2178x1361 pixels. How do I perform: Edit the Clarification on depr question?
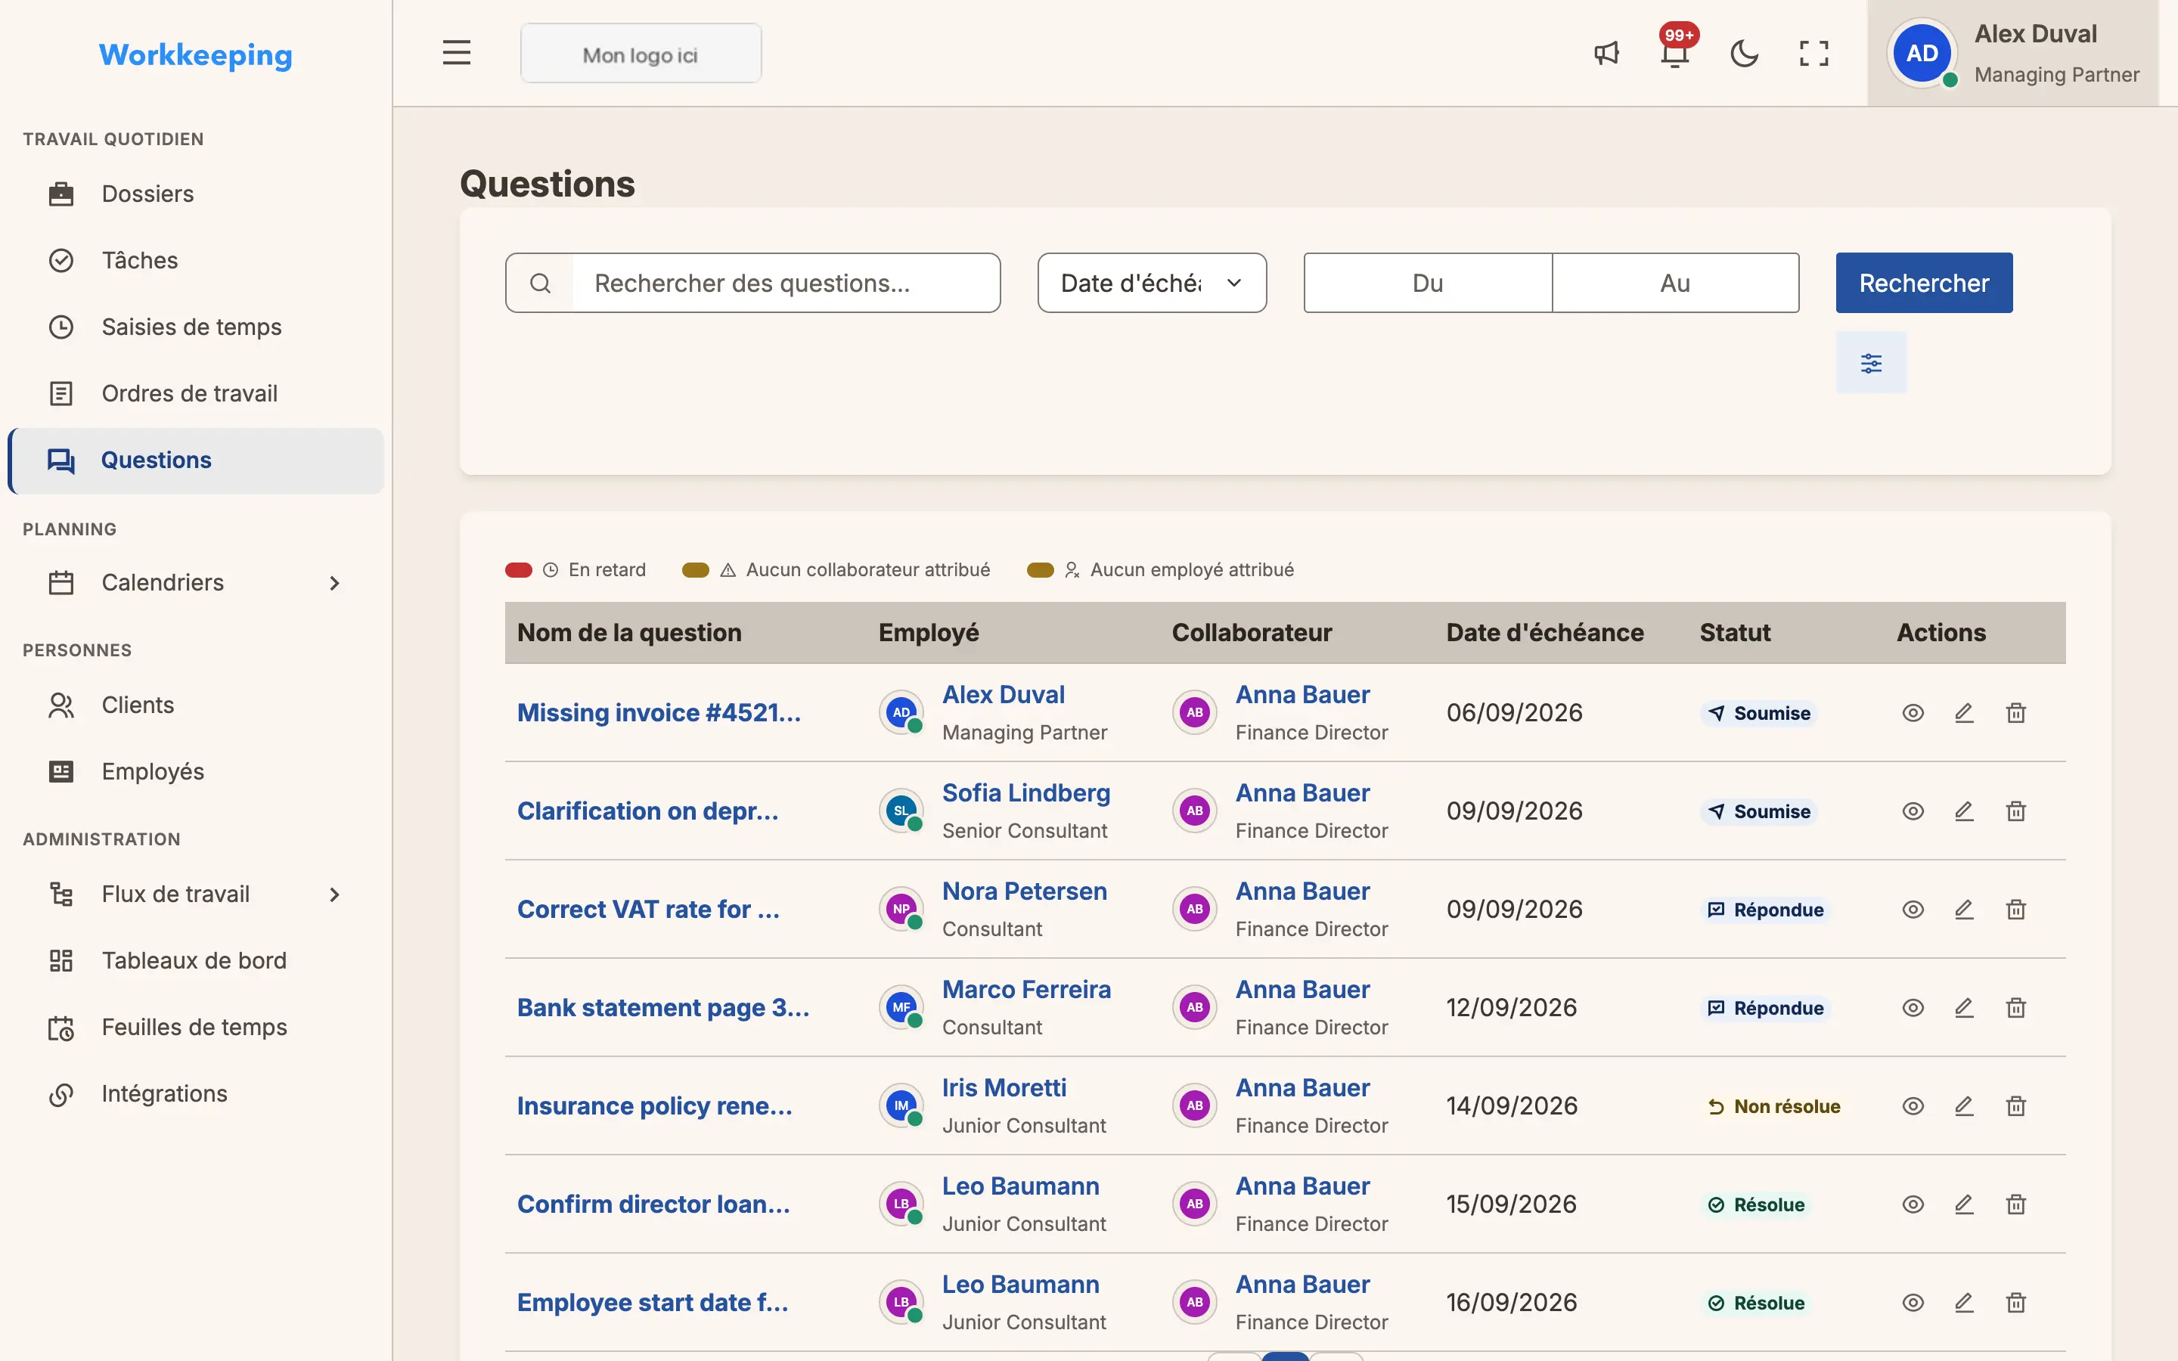click(1964, 811)
